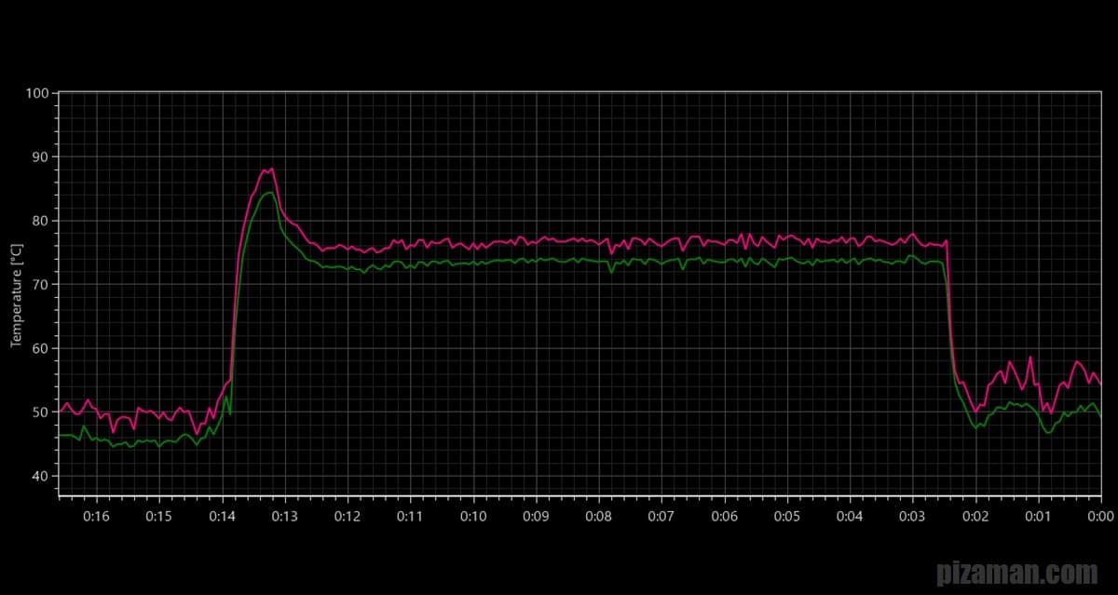
Task: Click the 0:02 time axis label
Action: [x=975, y=516]
